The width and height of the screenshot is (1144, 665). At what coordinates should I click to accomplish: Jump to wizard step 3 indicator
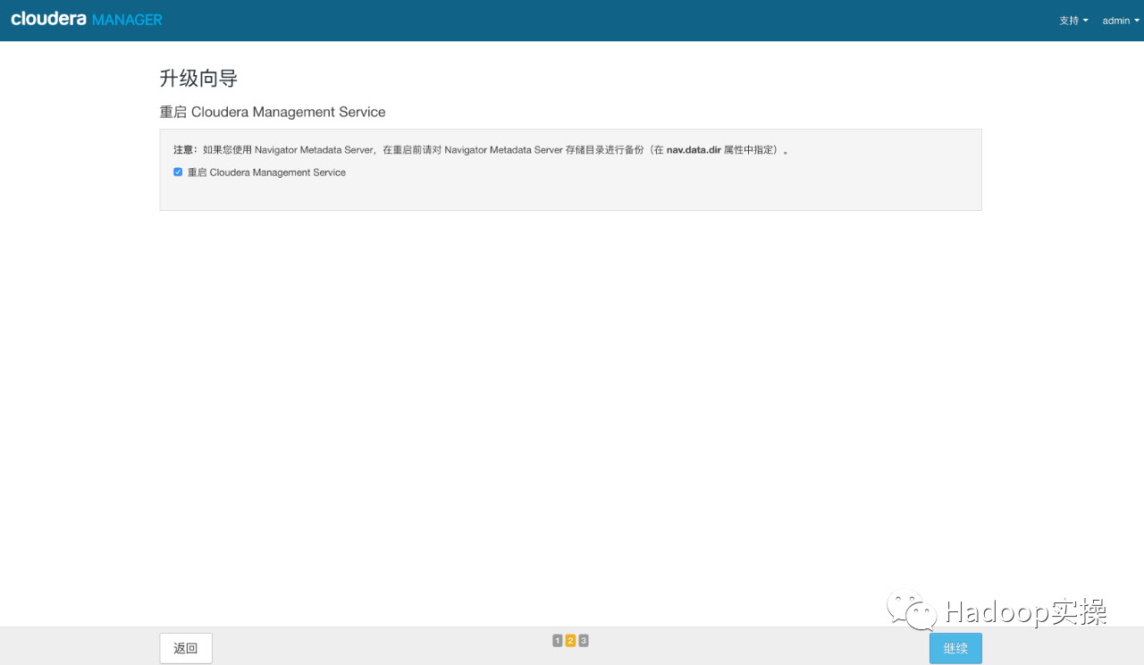tap(584, 640)
